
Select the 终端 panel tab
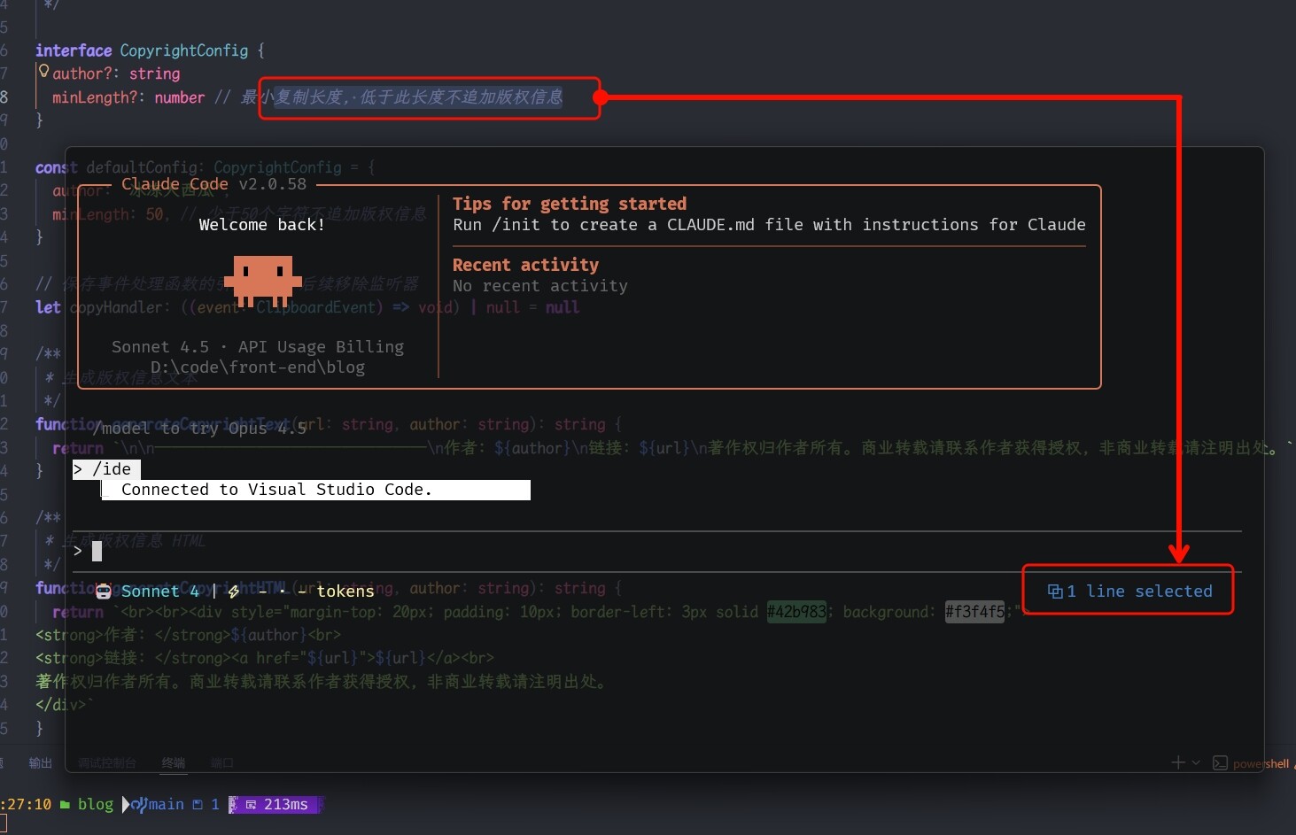tap(174, 763)
